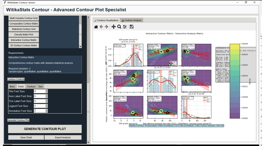Adjust Legend Font Size spinner
This screenshot has height=146, width=262.
pyautogui.click(x=47, y=106)
